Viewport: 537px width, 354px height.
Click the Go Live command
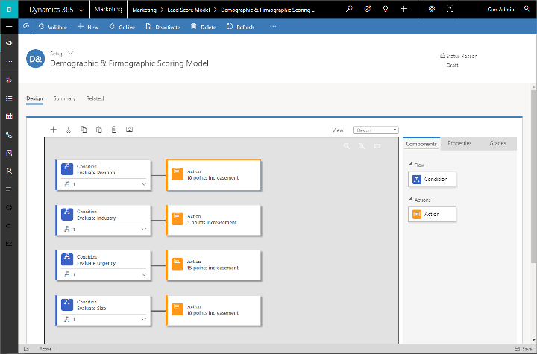pos(121,27)
